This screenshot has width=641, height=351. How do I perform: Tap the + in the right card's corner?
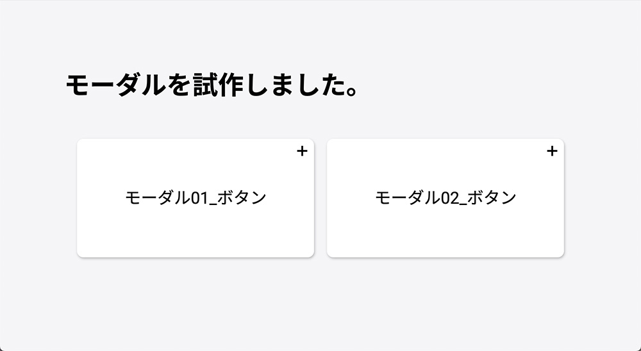[552, 151]
